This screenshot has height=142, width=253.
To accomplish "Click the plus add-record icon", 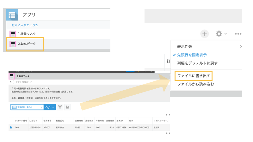I will (205, 34).
